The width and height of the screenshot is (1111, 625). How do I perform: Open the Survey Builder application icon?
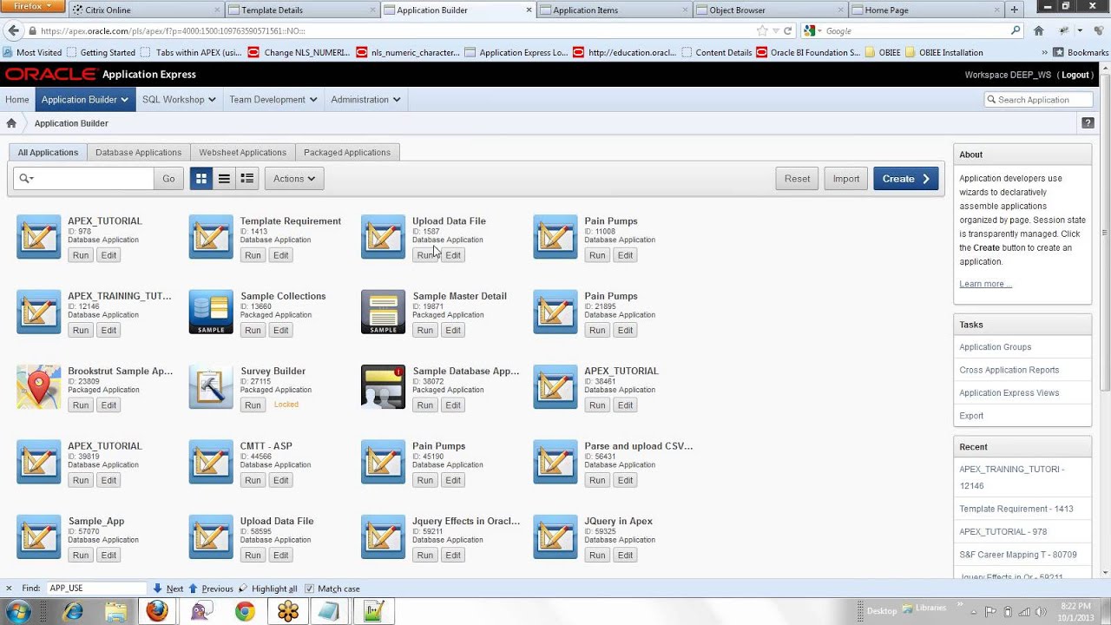211,387
